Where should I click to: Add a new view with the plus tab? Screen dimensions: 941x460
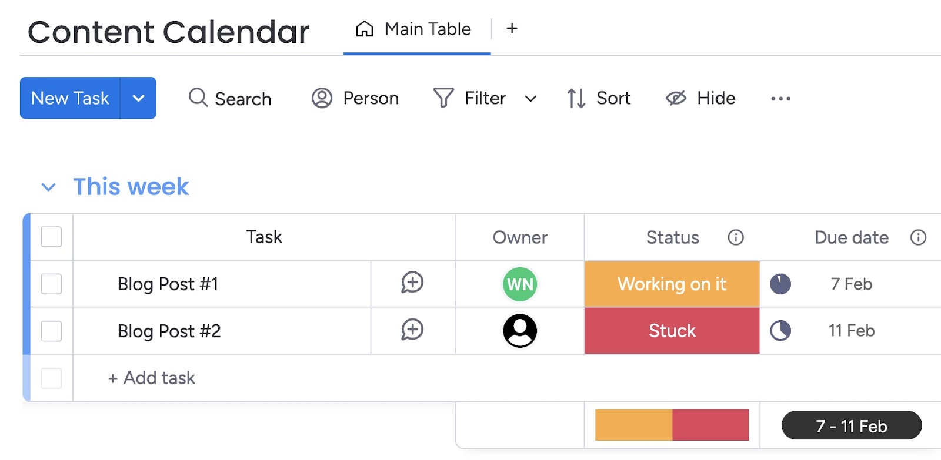511,29
